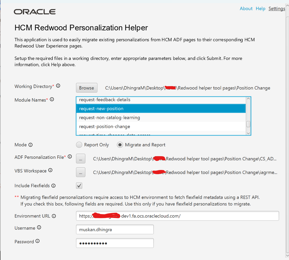This screenshot has width=289, height=260.
Task: Uncheck the Include Flexfields checkbox
Action: click(79, 186)
